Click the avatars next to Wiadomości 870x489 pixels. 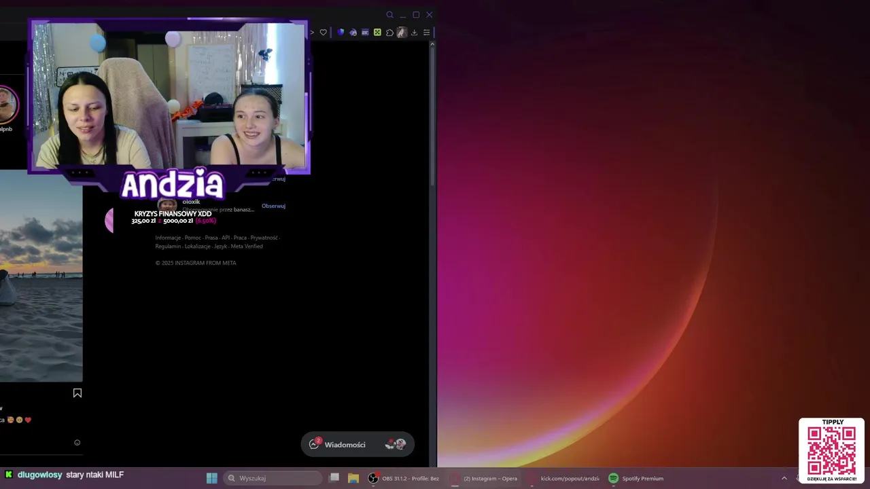(x=395, y=444)
